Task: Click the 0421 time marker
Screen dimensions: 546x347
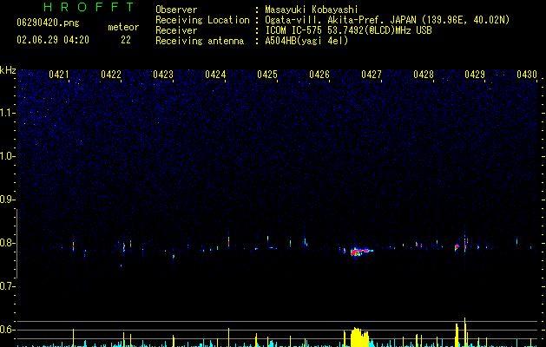Action: (x=59, y=75)
